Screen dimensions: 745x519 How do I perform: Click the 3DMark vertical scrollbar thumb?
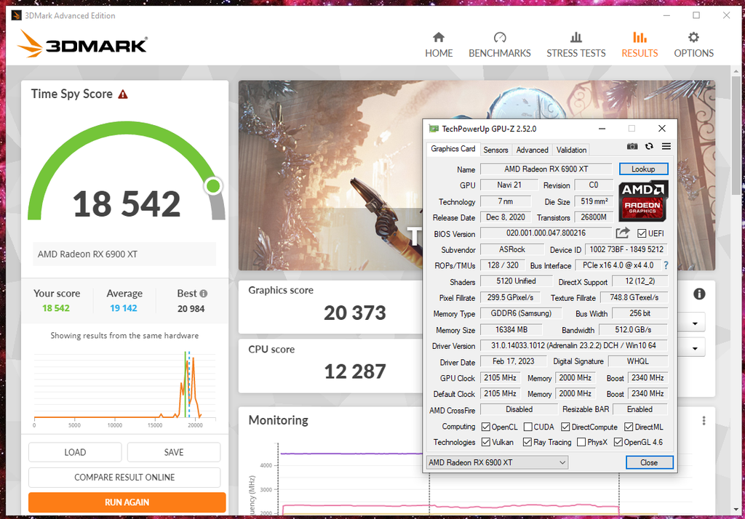tap(736, 134)
